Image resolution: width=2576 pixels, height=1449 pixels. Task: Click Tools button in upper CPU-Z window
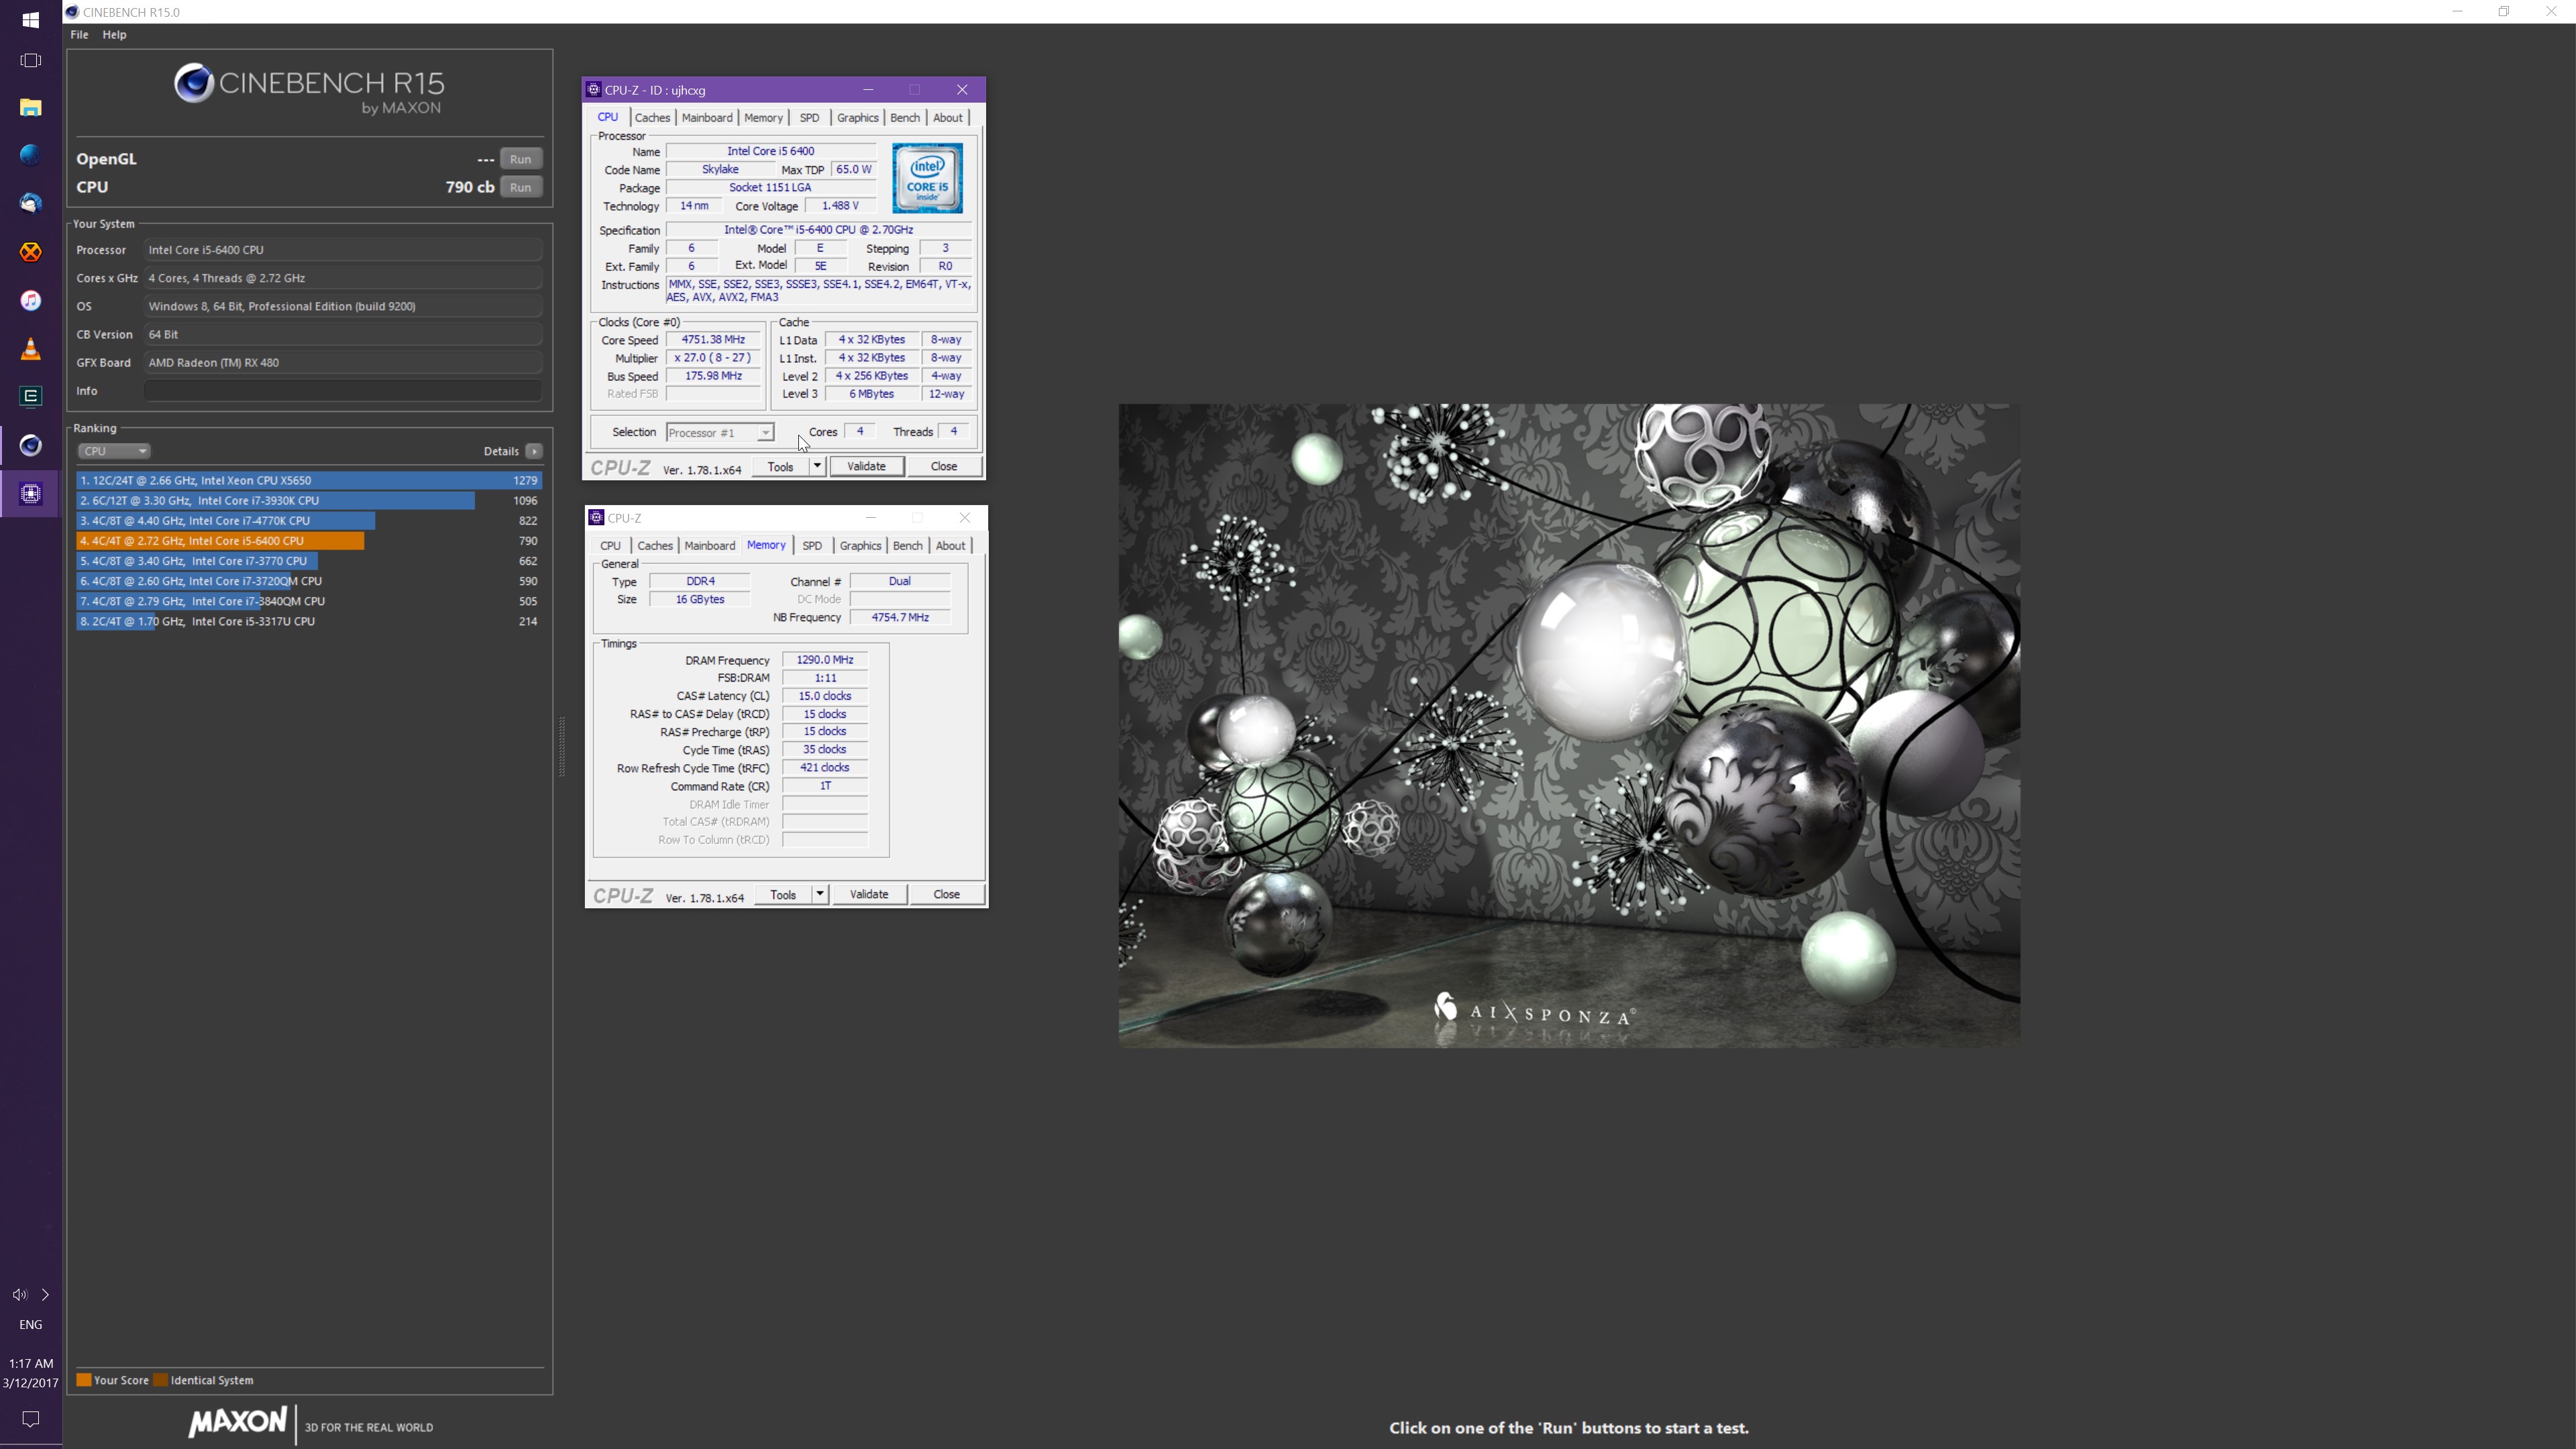pos(780,467)
